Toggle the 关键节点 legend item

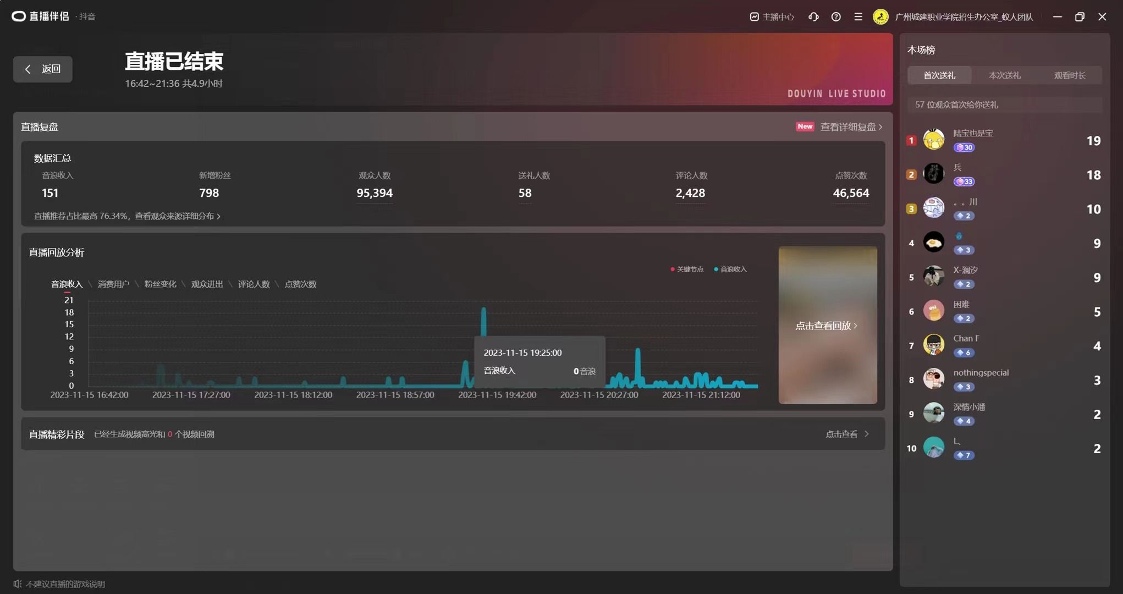coord(687,269)
